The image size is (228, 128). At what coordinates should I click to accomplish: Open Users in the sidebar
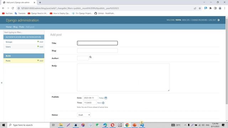pos(8,47)
